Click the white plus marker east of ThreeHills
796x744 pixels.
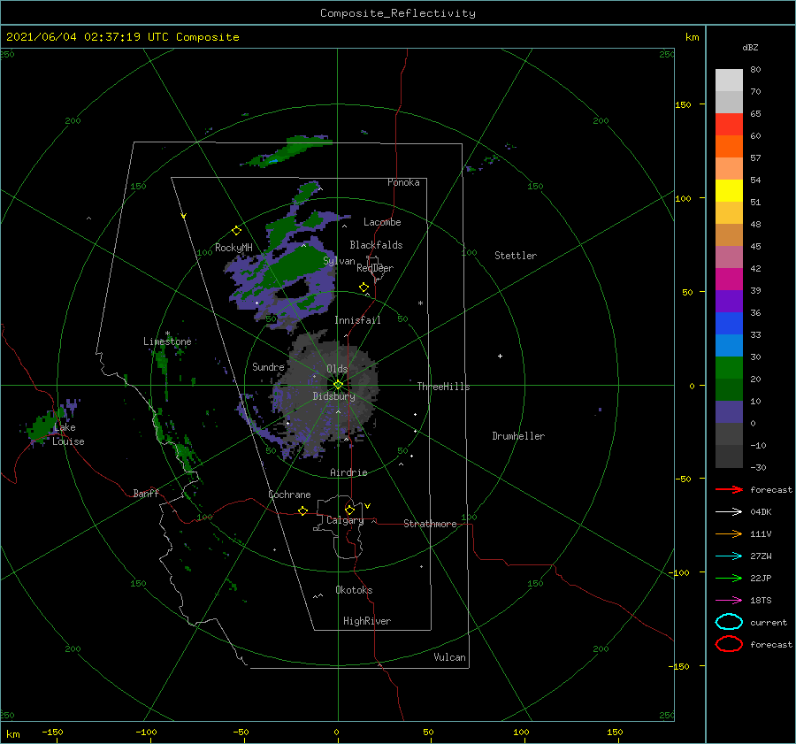(x=500, y=356)
